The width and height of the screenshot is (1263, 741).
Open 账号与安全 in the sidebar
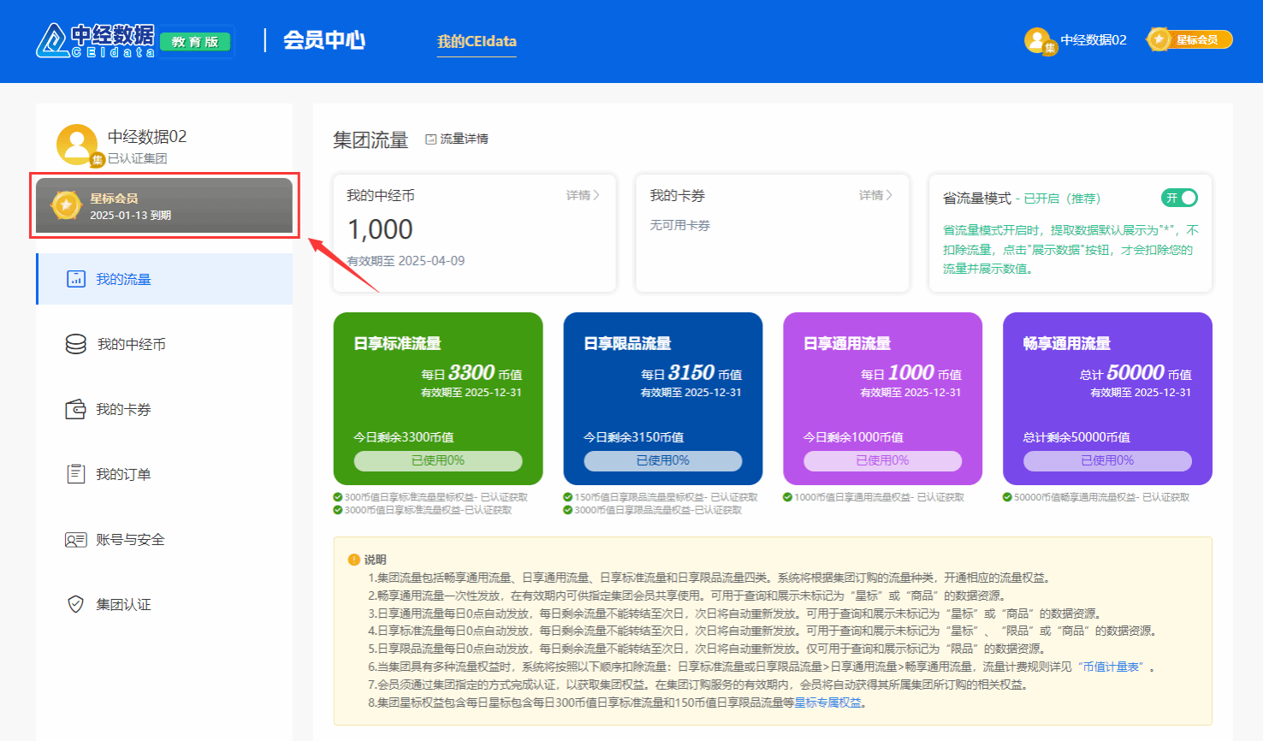click(164, 539)
